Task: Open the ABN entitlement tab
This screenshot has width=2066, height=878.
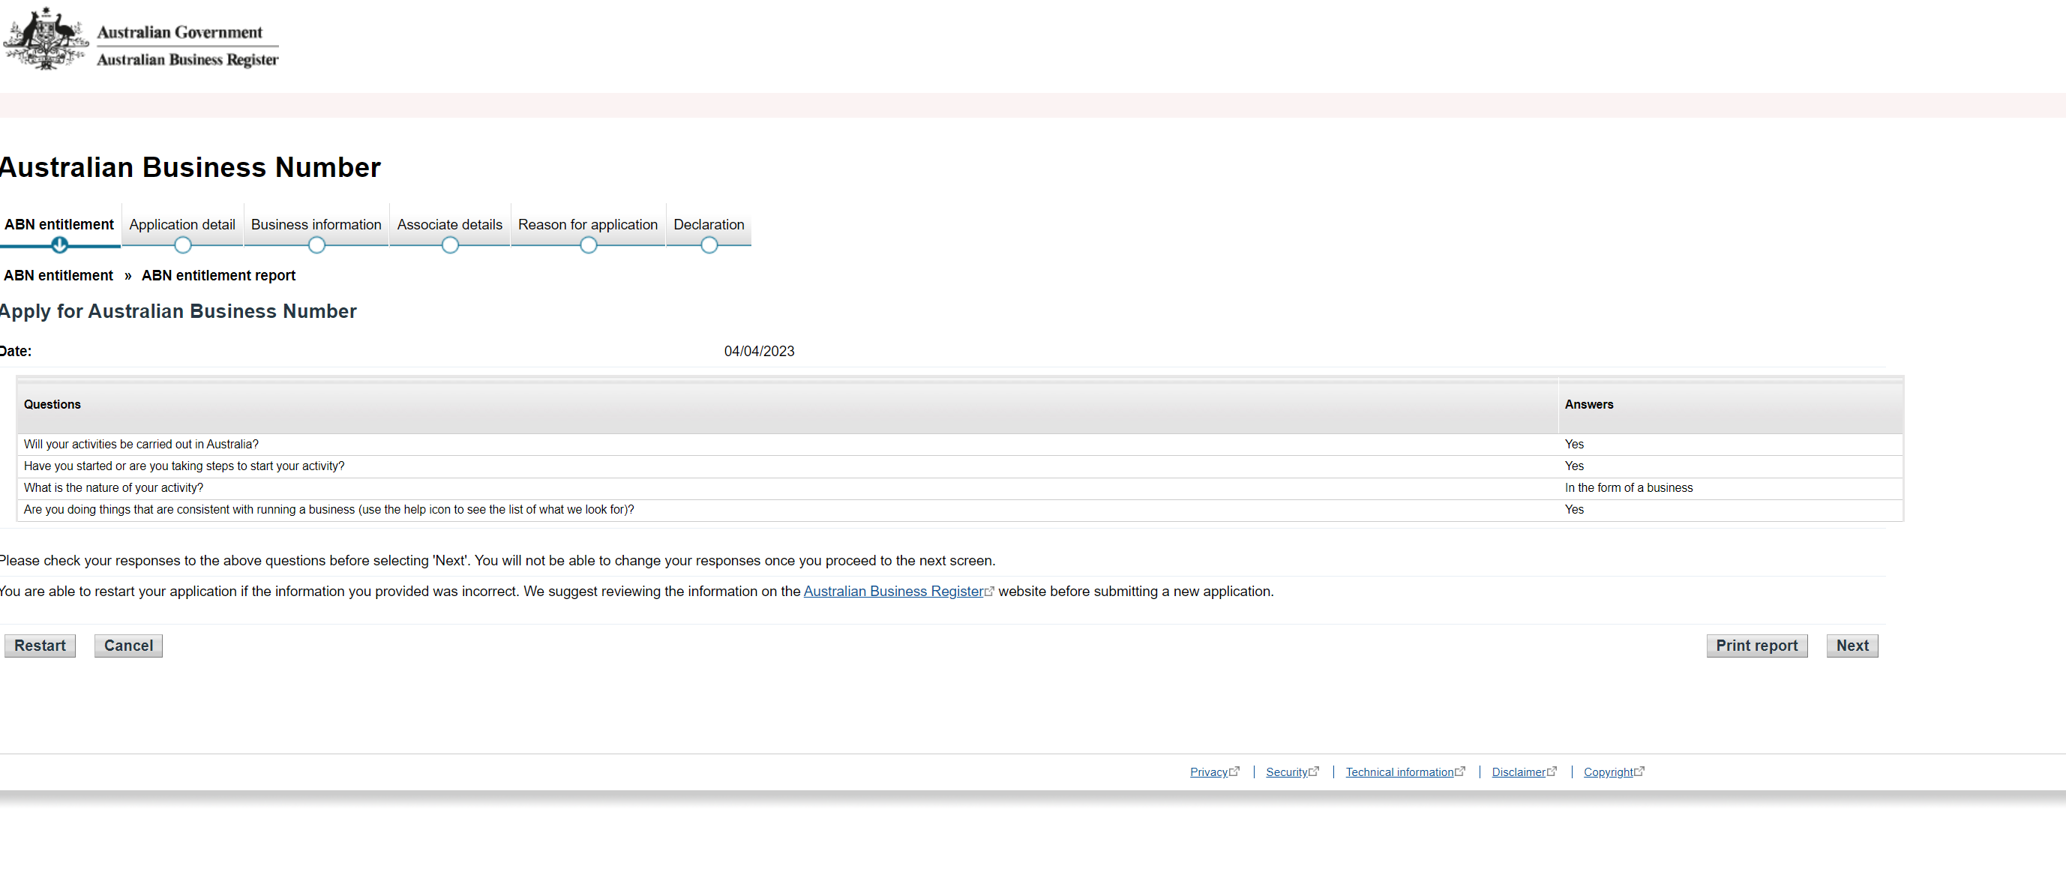Action: (59, 224)
